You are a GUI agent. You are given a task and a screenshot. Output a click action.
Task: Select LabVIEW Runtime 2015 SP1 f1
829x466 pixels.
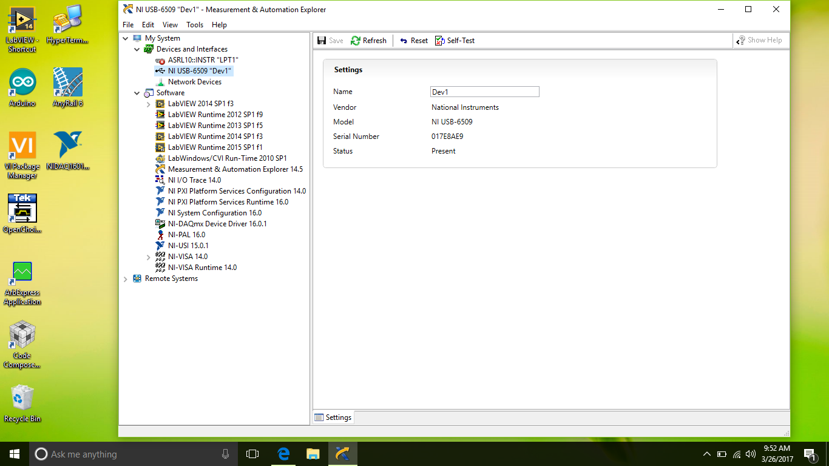(215, 147)
